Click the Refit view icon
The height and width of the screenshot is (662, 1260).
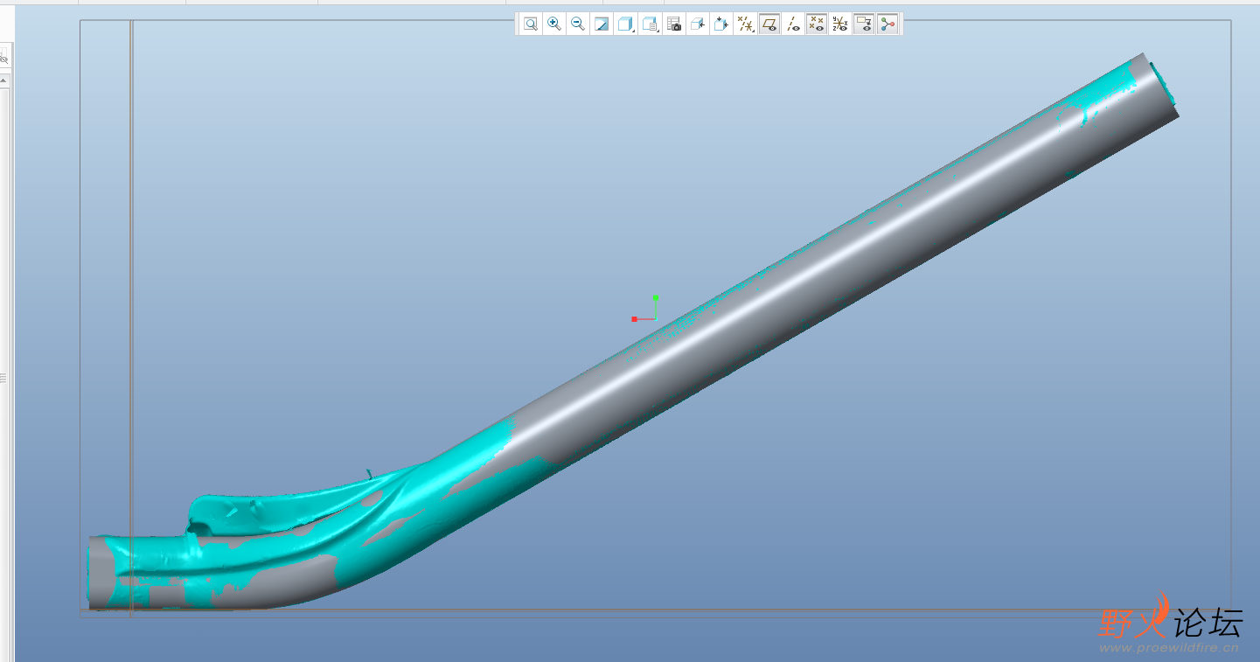click(530, 24)
